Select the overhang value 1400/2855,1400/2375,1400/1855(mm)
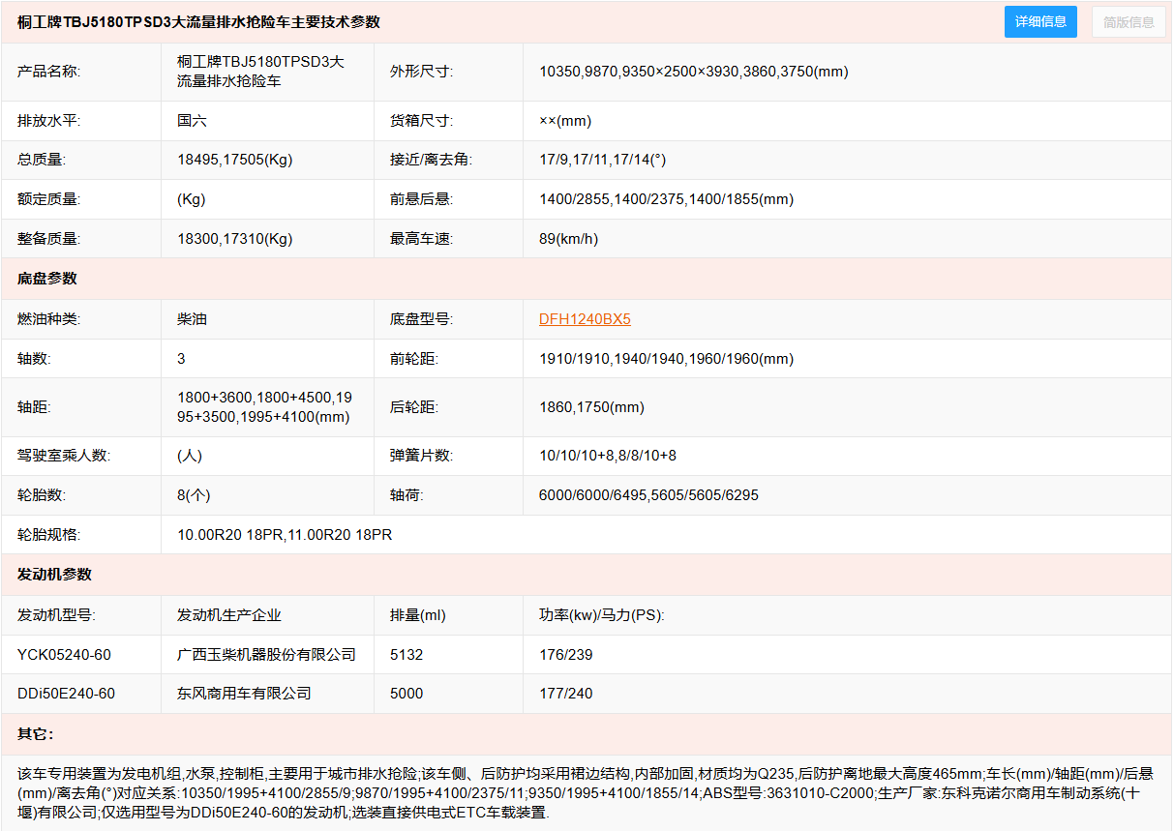The width and height of the screenshot is (1174, 831). point(666,199)
